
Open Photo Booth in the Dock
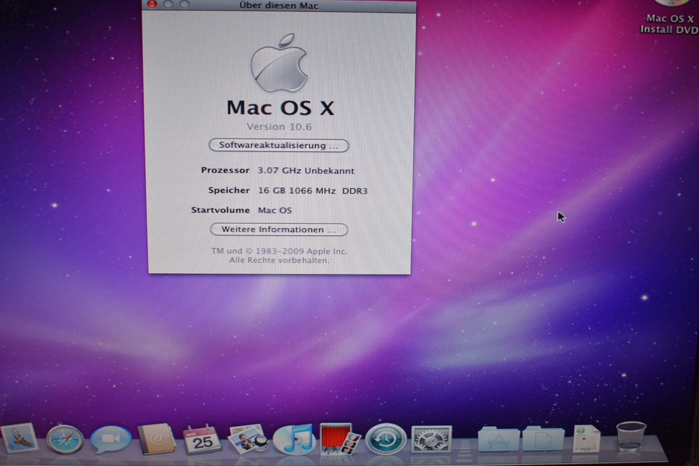click(340, 439)
